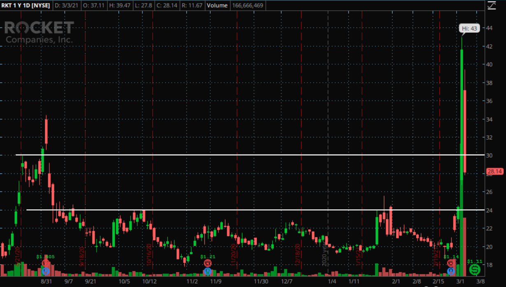This screenshot has height=287, width=506.
Task: Click the green dividend dollar icon under $1.11
Action: coord(475,270)
